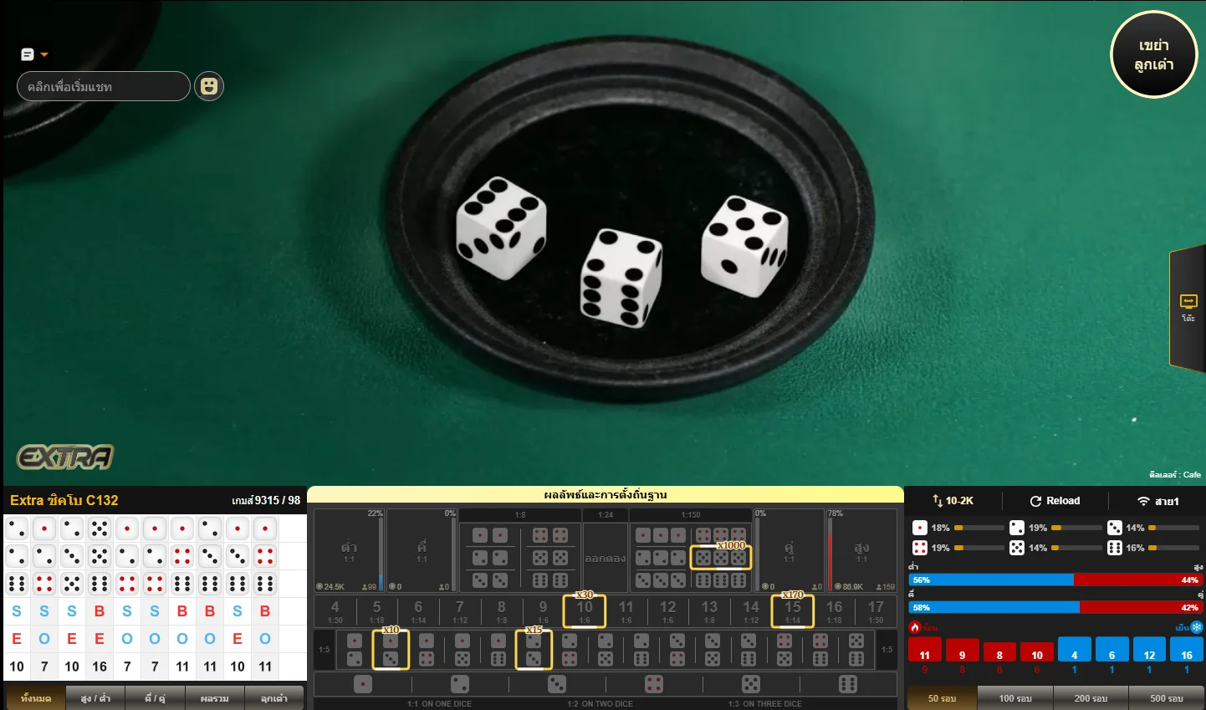
Task: Open the โต๊ะ table switch side panel
Action: [x=1188, y=308]
